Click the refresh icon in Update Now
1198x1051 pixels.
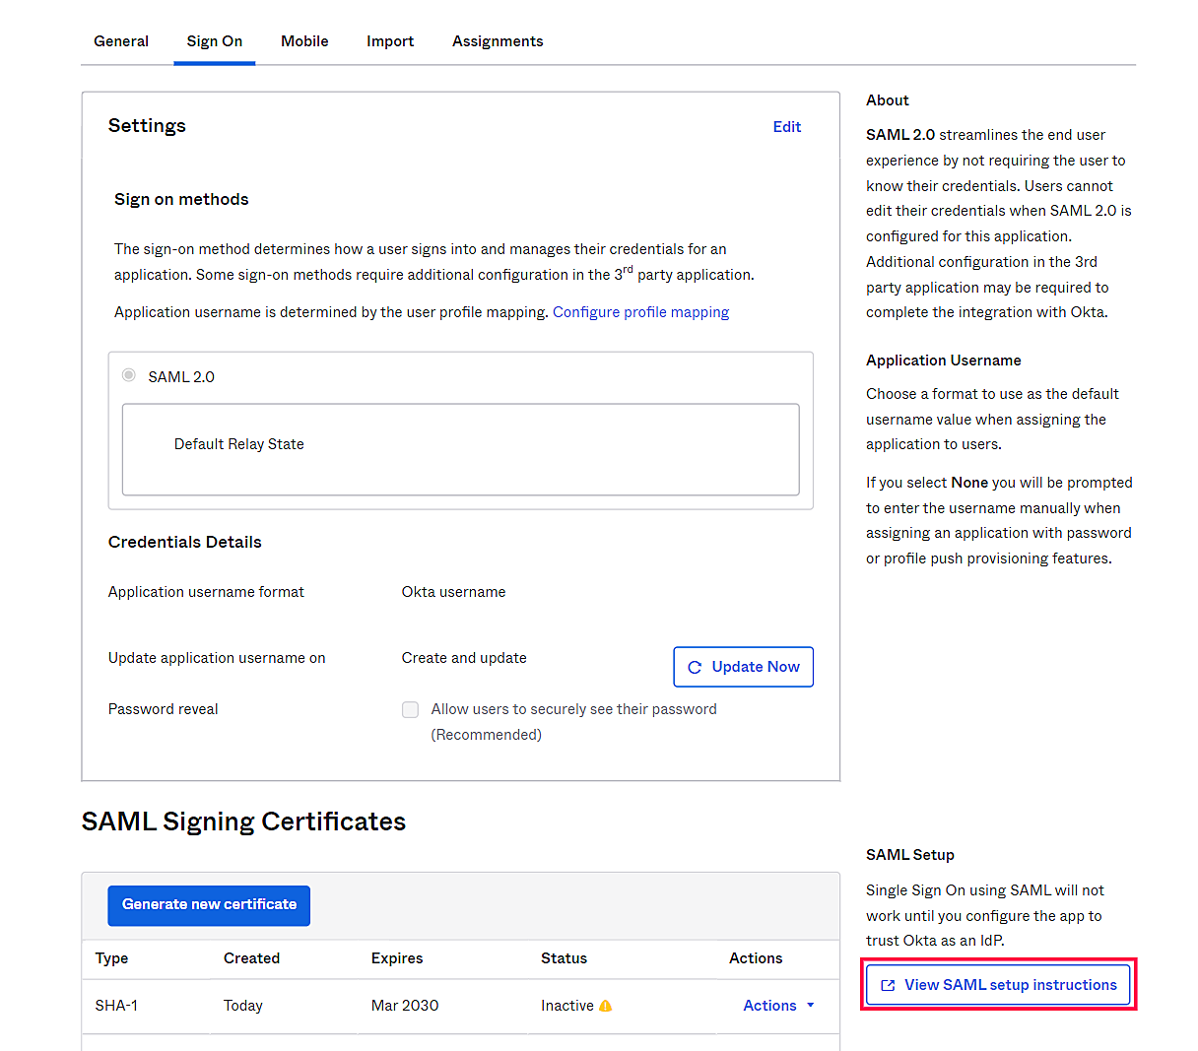click(695, 667)
